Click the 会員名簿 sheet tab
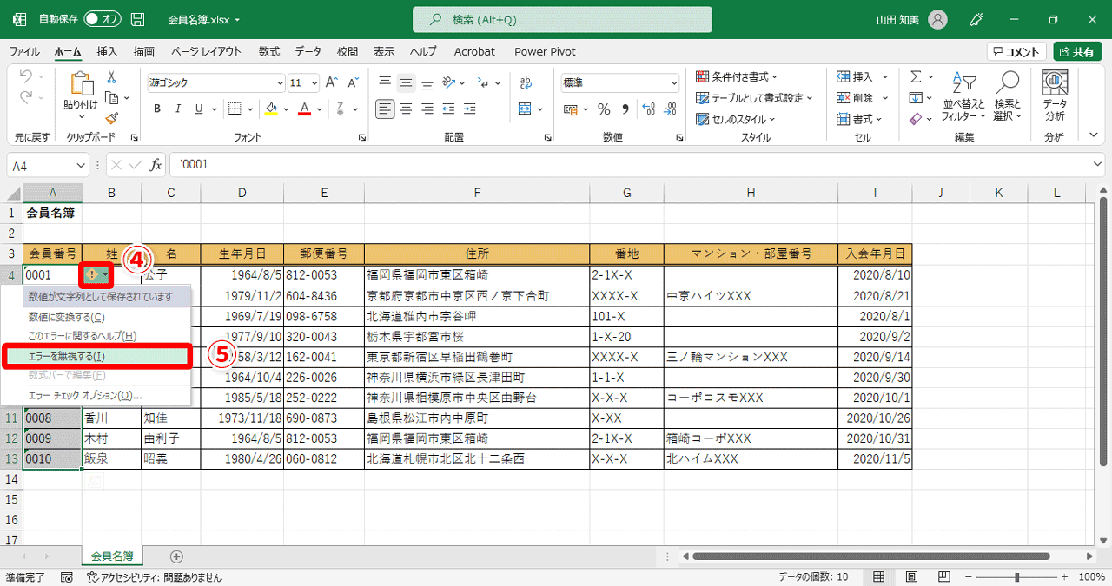 [x=111, y=556]
